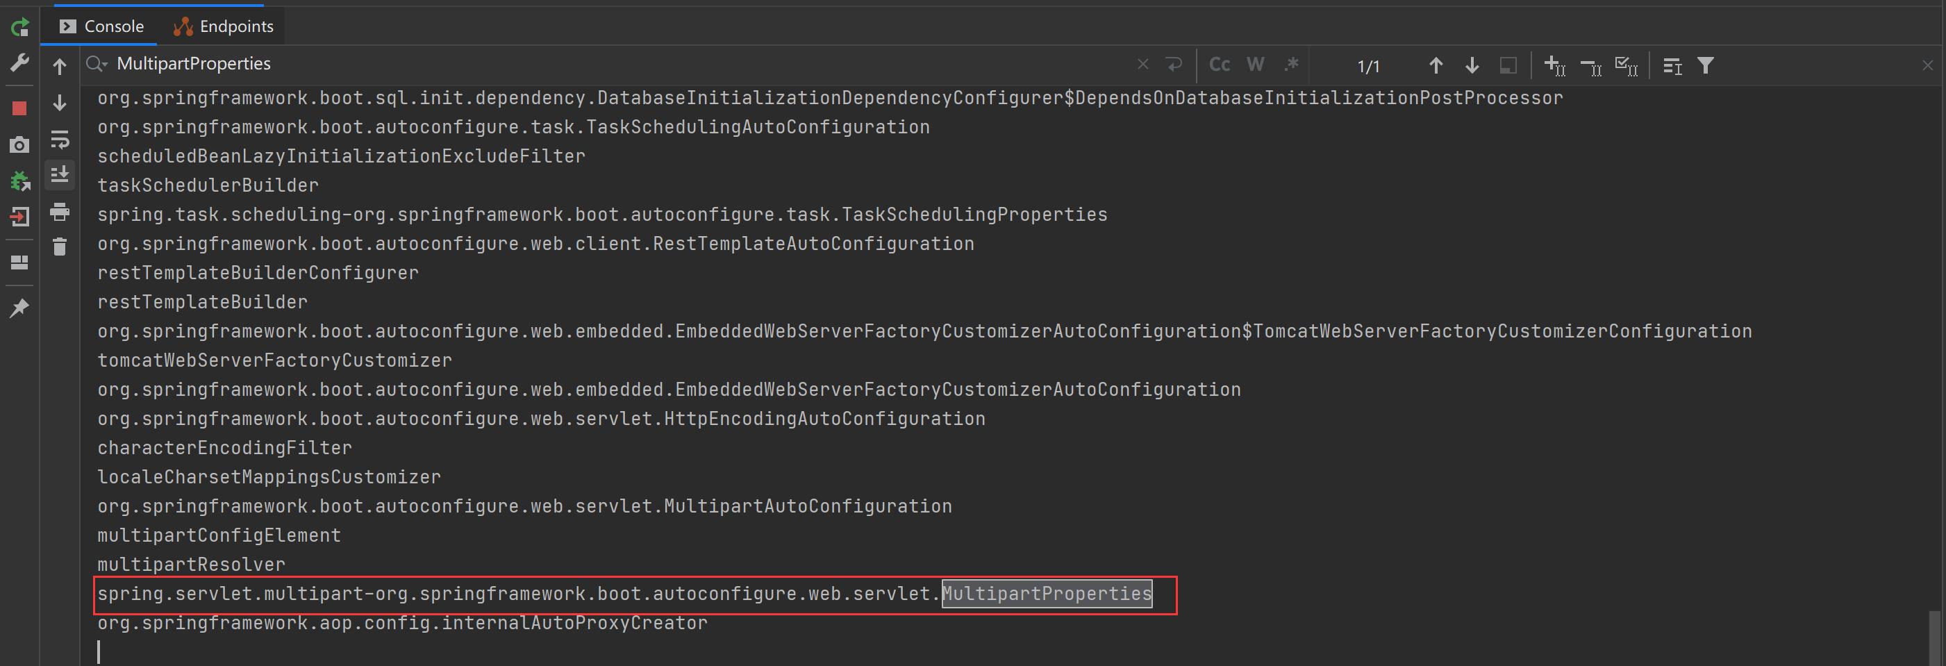Click the vertical scrollbar thumb
The width and height of the screenshot is (1946, 666).
(x=1935, y=638)
